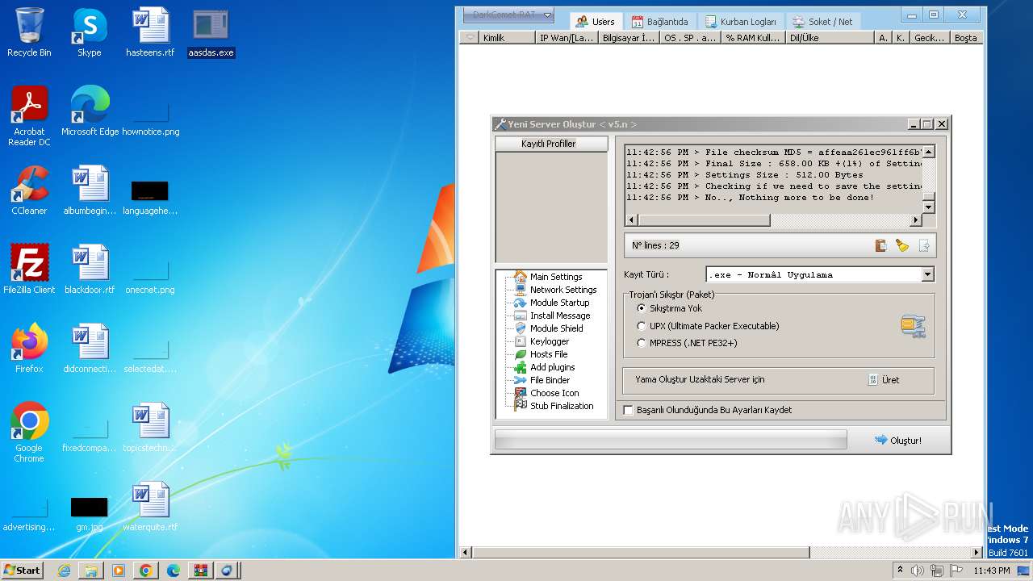Image resolution: width=1033 pixels, height=581 pixels.
Task: Select Module Startup in the tree
Action: click(559, 303)
